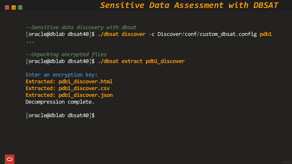292x164 pixels.
Task: Click the red Oracle logo
Action: pos(10,159)
